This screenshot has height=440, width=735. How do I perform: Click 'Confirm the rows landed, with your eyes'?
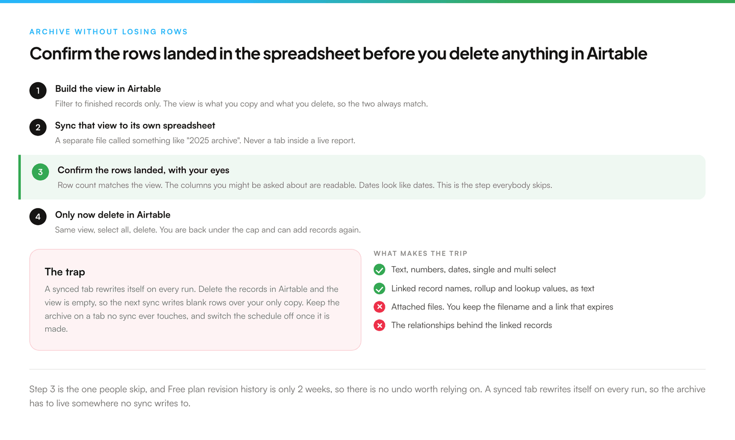[x=143, y=170]
